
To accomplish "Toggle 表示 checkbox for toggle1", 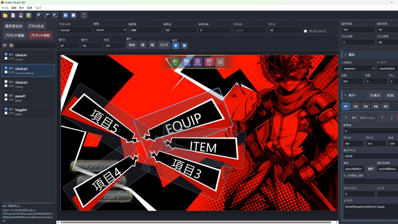I will [x=6, y=109].
